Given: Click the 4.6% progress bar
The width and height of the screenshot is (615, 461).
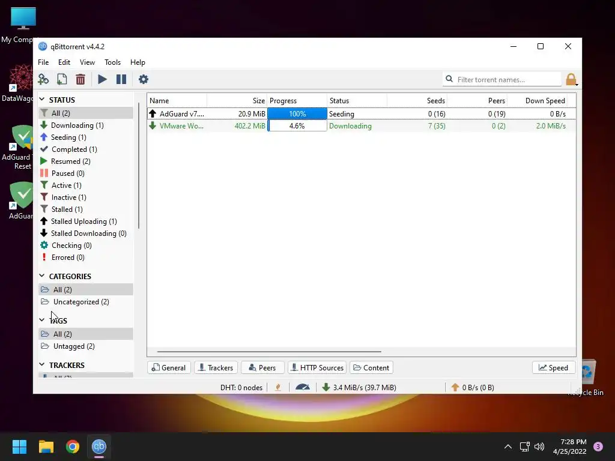Looking at the screenshot, I should [297, 126].
